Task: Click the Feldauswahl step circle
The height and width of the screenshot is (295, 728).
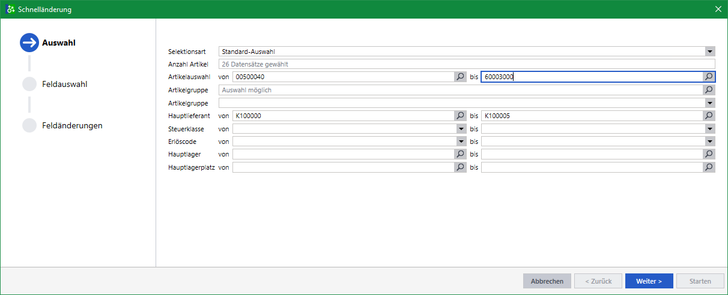Action: 29,84
